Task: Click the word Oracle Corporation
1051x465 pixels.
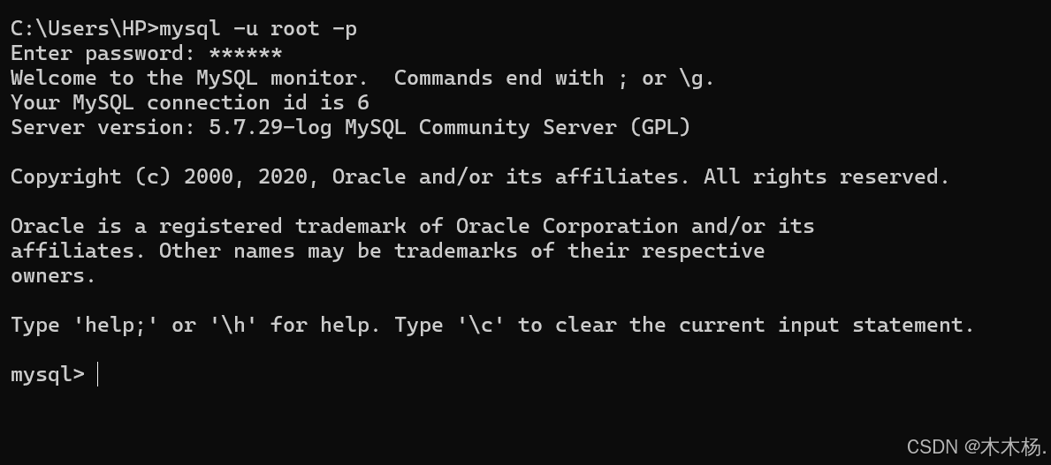Action: 567,226
